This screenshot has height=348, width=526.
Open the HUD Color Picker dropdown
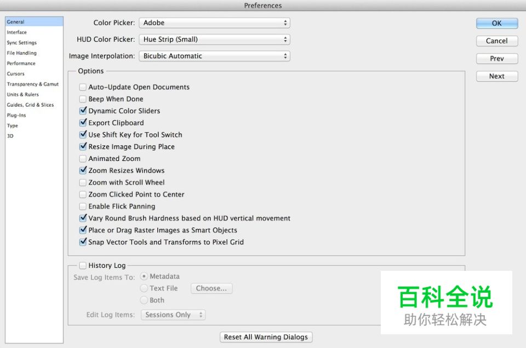(x=214, y=39)
